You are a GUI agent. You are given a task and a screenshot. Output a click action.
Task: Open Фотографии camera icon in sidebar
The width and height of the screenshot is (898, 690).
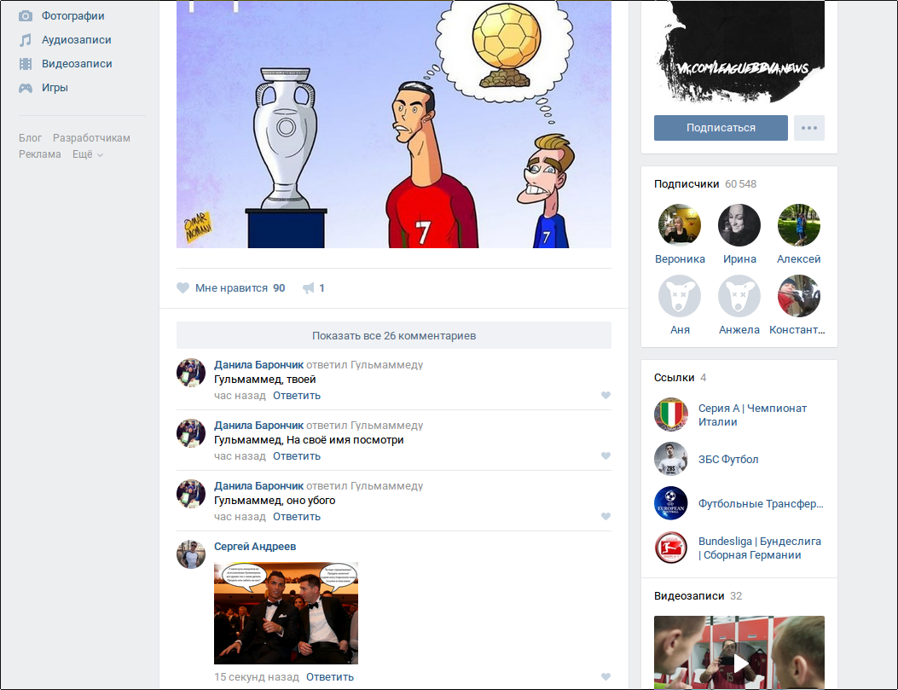26,16
